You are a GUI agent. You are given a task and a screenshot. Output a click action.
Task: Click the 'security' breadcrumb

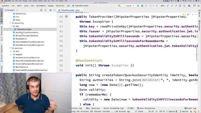(x=60, y=6)
